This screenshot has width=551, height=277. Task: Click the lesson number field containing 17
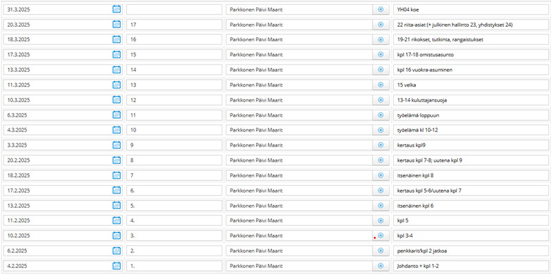click(x=174, y=25)
